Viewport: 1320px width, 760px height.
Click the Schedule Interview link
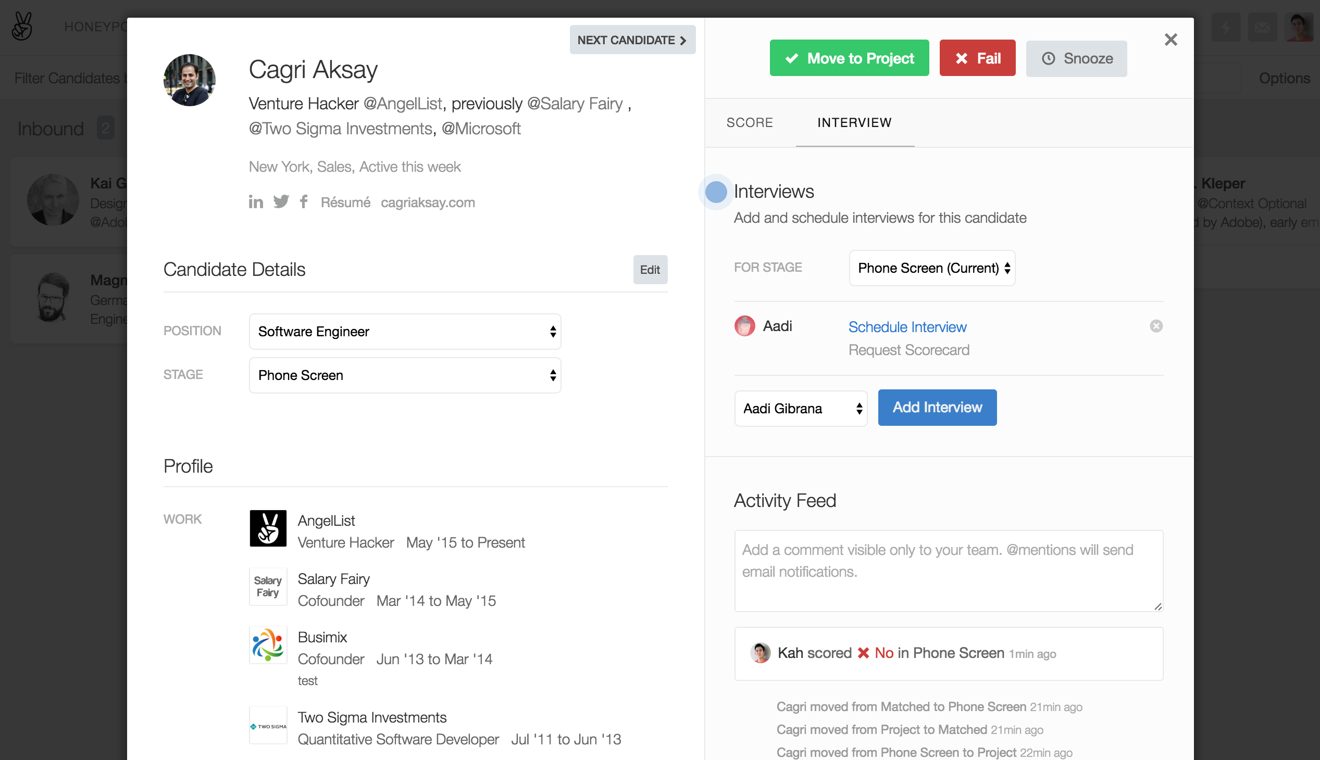click(907, 327)
